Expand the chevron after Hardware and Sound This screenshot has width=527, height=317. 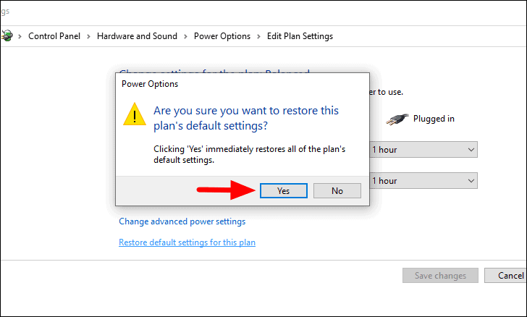click(185, 36)
